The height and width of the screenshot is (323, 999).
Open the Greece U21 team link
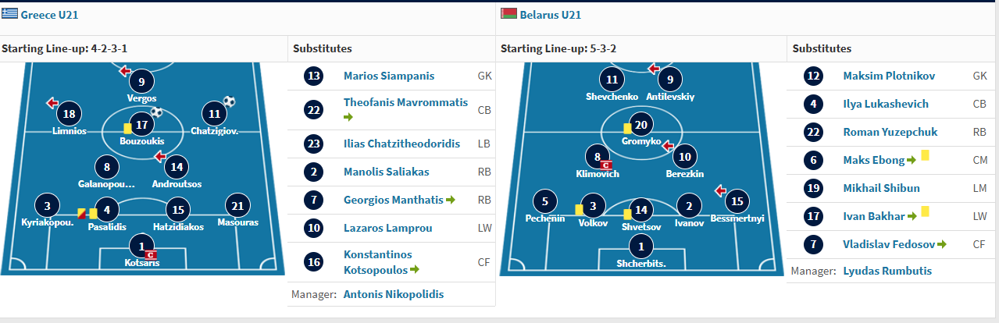[x=49, y=15]
